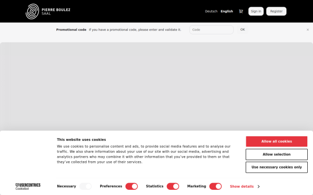Viewport: 313px width, 195px height.
Task: Disable Preferences cookies toggle
Action: point(131,187)
